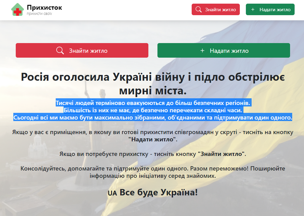Image resolution: width=304 pixels, height=216 pixels.
Task: Click the magnifier icon in large red button
Action: (60, 51)
